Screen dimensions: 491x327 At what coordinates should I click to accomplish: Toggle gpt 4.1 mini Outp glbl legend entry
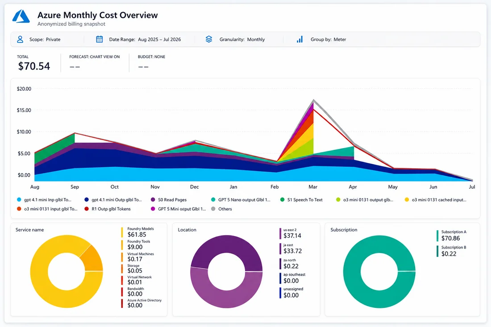coord(113,200)
